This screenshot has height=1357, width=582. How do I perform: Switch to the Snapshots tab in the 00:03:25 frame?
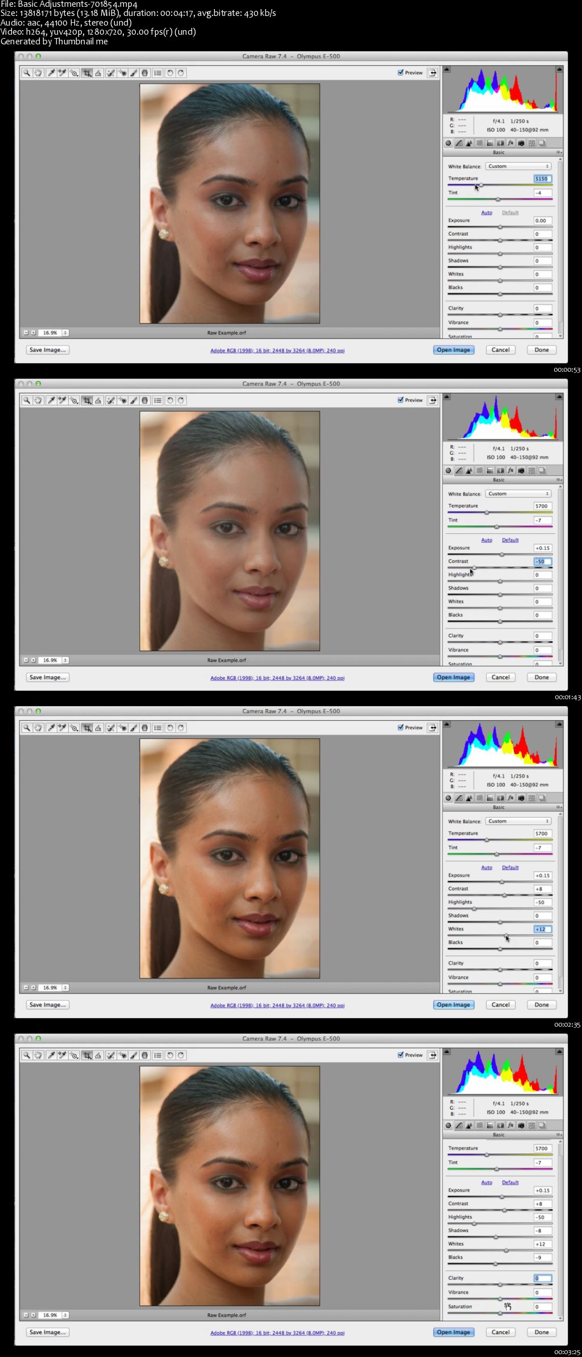(542, 1126)
